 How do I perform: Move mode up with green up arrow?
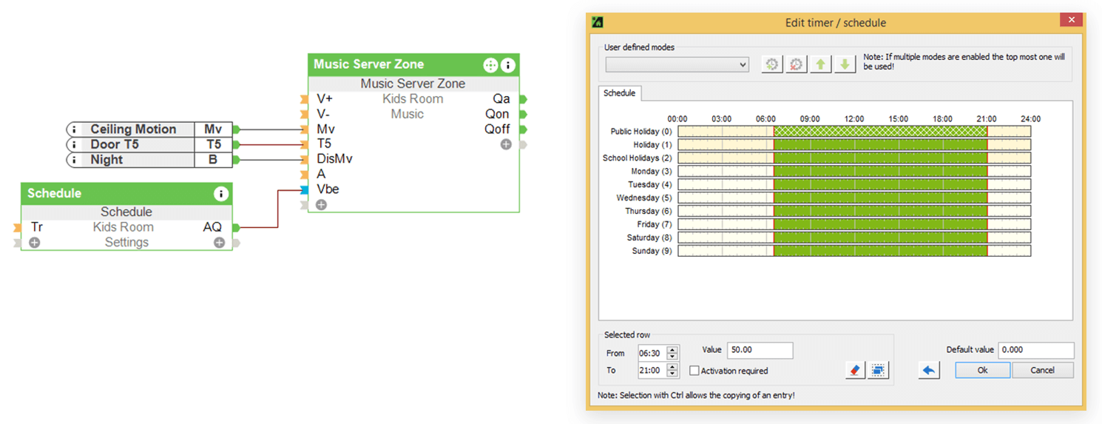pyautogui.click(x=820, y=64)
